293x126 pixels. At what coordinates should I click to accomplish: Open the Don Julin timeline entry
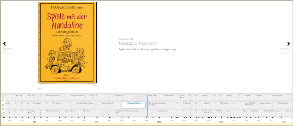click(x=259, y=95)
